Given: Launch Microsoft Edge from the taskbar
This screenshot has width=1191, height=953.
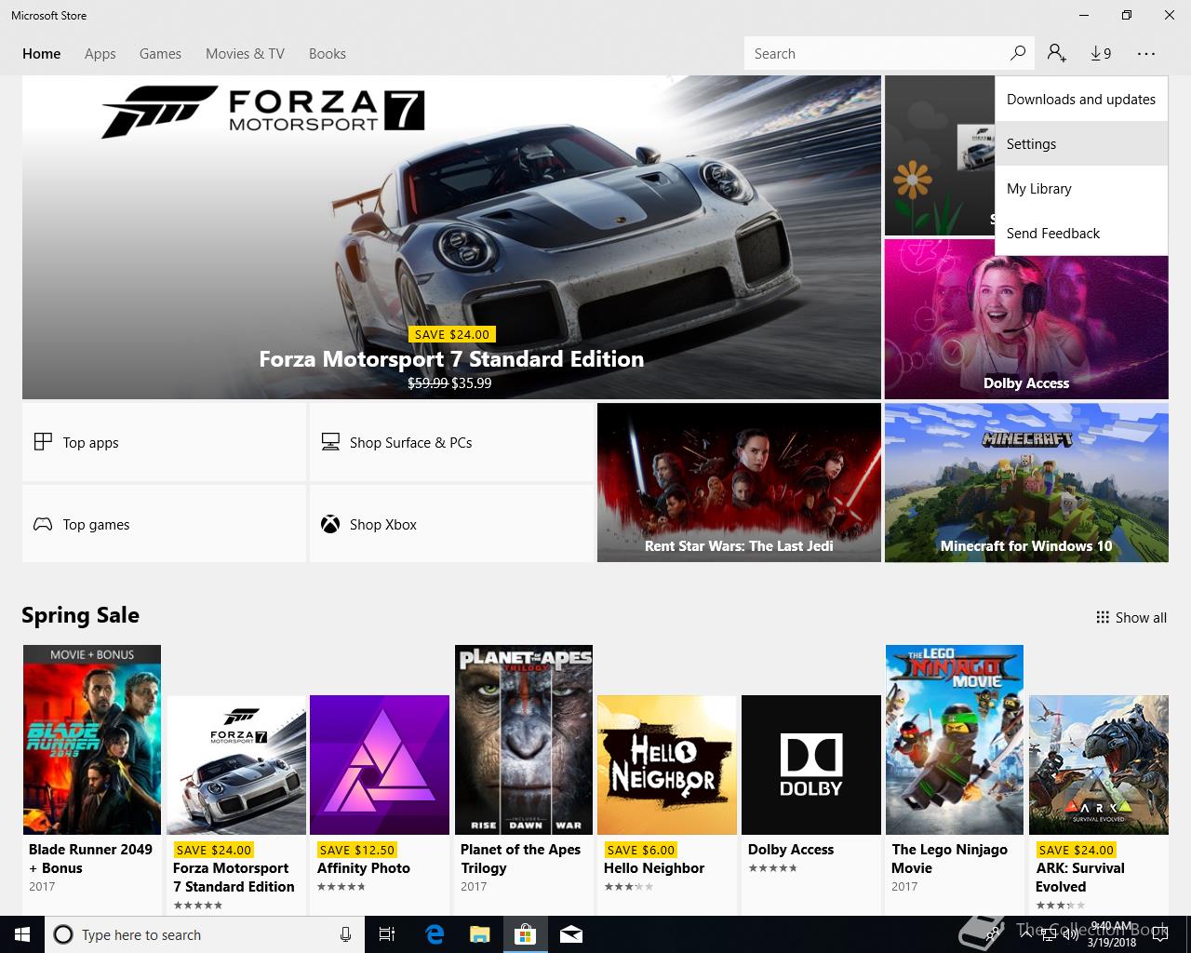Looking at the screenshot, I should (x=434, y=934).
